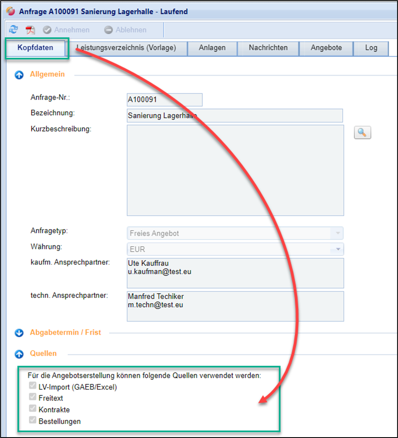This screenshot has height=438, width=398.
Task: Click the magnifier icon beside Kurzbeschreibung
Action: [362, 133]
